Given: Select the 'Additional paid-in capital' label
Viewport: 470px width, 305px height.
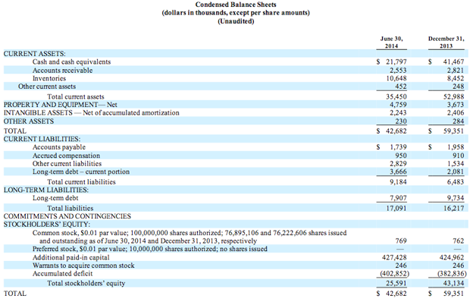Looking at the screenshot, I should tap(71, 258).
